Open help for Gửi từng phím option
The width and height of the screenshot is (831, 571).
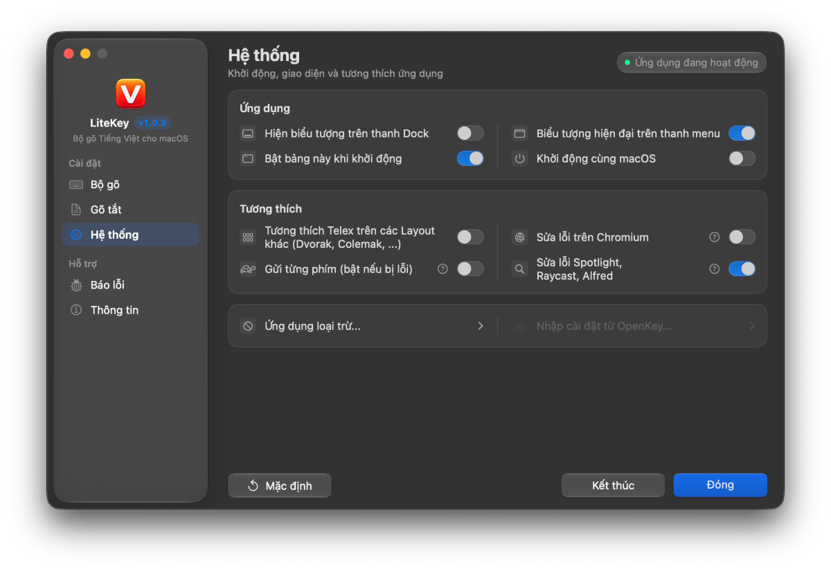443,269
